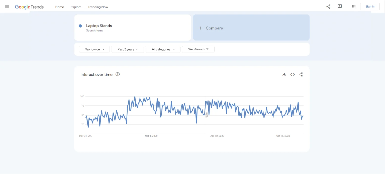Download the Interest over time CSV
This screenshot has height=174, width=385.
pos(284,74)
